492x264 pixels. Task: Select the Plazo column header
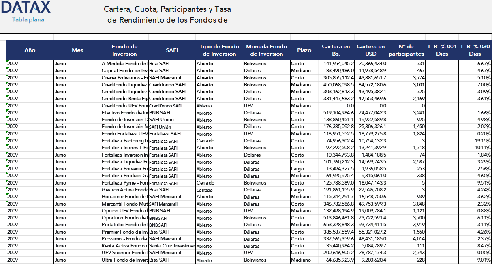304,50
